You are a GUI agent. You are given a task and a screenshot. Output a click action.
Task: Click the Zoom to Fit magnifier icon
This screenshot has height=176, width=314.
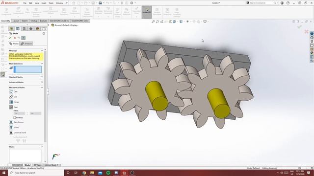pyautogui.click(x=153, y=22)
